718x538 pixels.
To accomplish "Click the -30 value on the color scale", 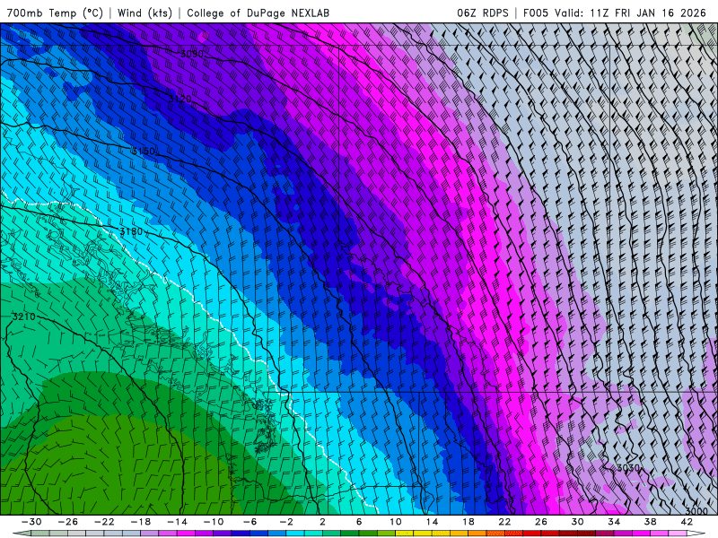I will click(x=31, y=522).
